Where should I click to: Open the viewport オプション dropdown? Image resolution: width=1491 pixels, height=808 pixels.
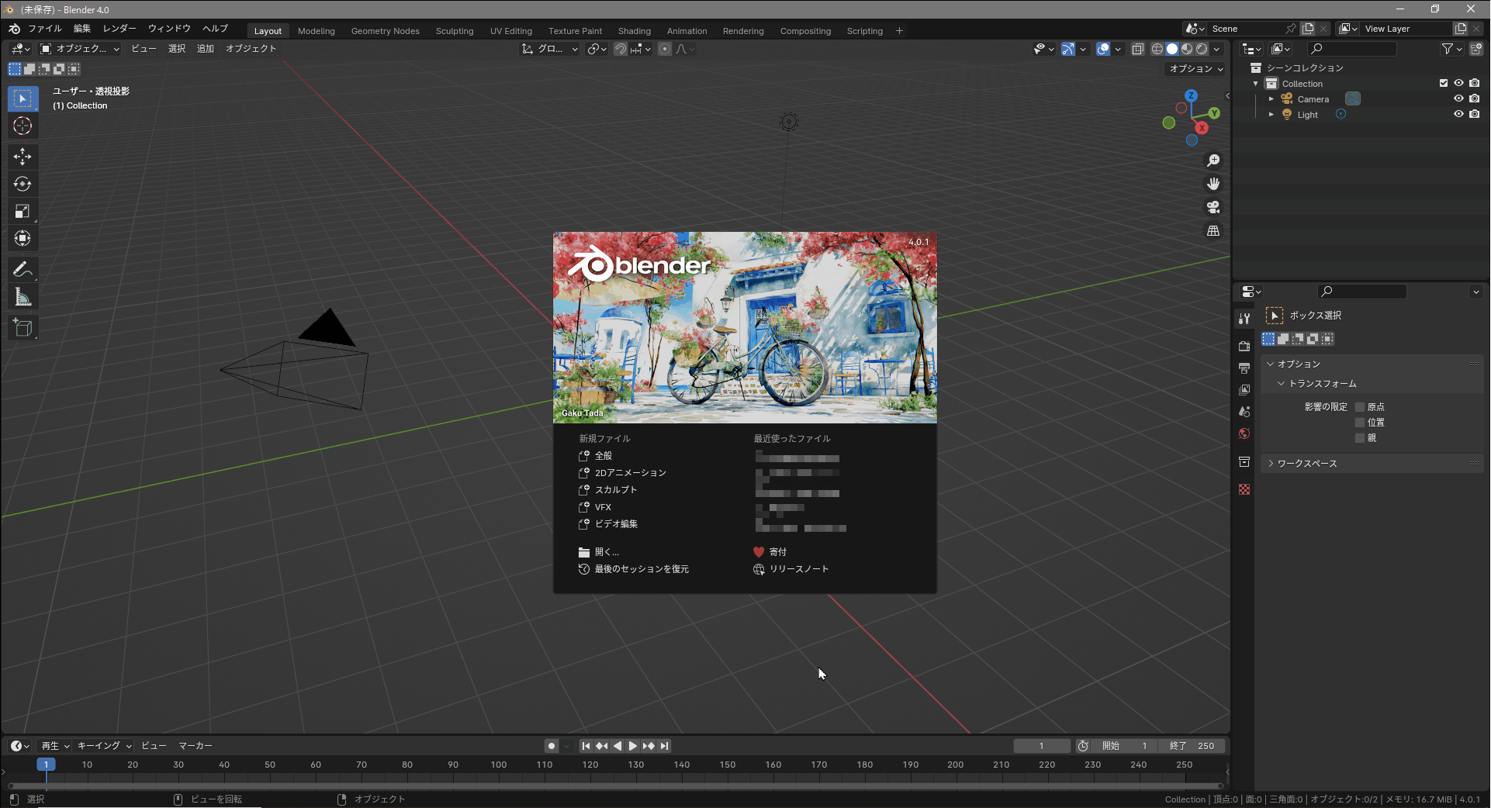pos(1195,69)
